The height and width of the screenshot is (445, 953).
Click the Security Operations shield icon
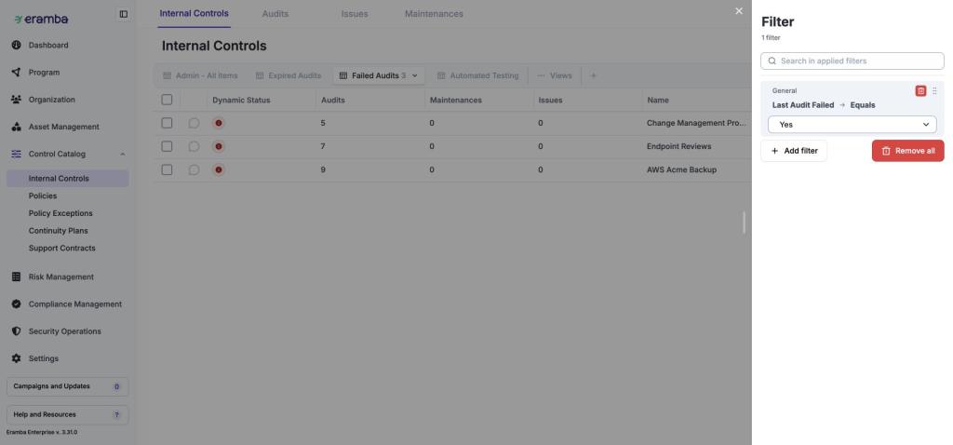17,331
